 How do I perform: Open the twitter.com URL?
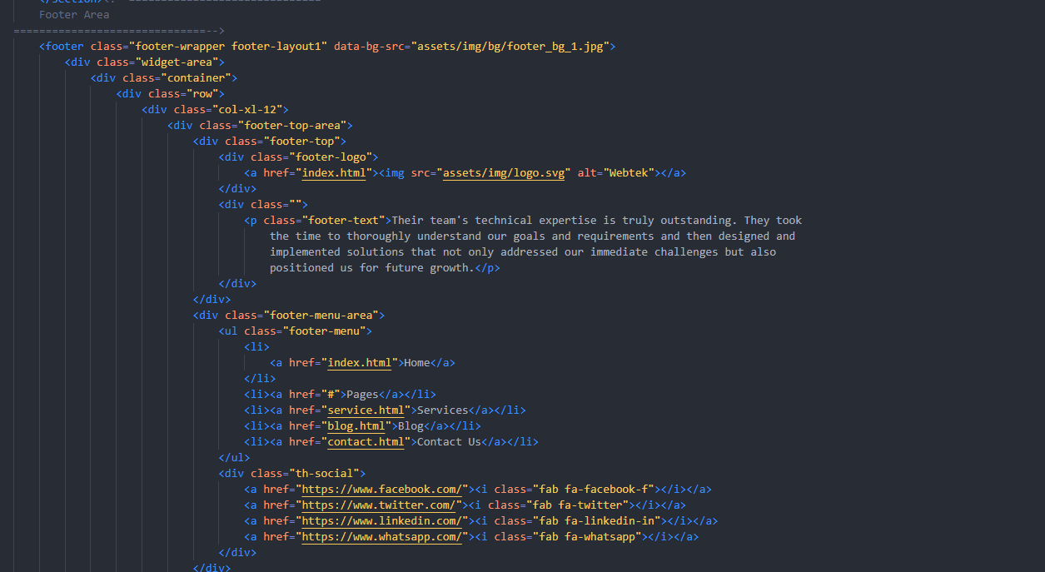[x=378, y=505]
